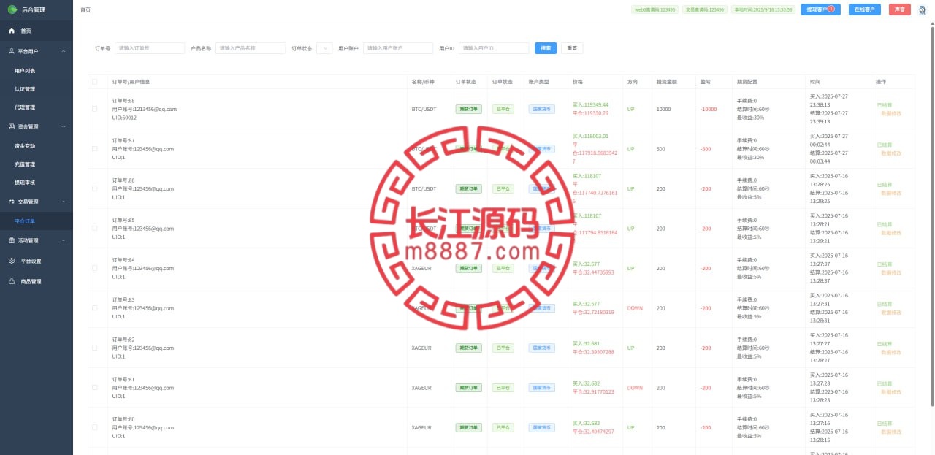Focus the 用户账户 search input
The width and height of the screenshot is (935, 455).
pos(398,48)
